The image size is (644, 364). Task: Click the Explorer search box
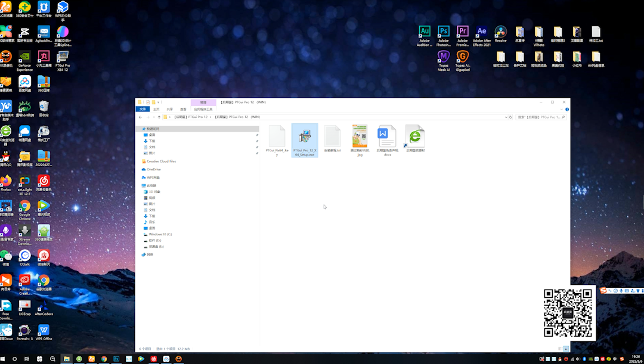540,117
